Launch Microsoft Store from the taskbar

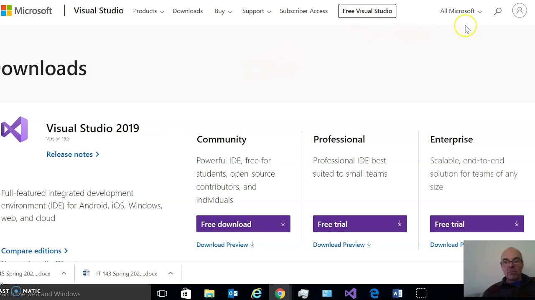(x=186, y=294)
